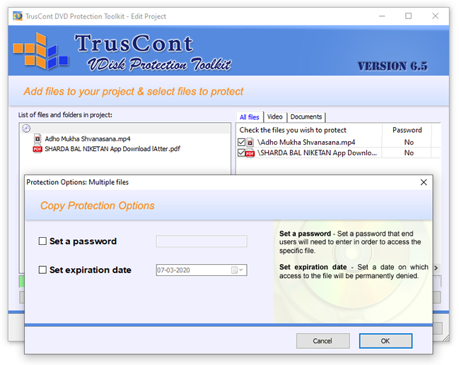The height and width of the screenshot is (365, 459).
Task: Confirm with the OK button
Action: click(385, 341)
